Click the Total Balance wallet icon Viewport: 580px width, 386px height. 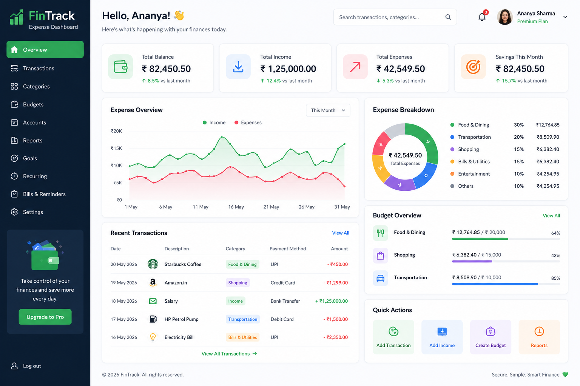point(120,67)
